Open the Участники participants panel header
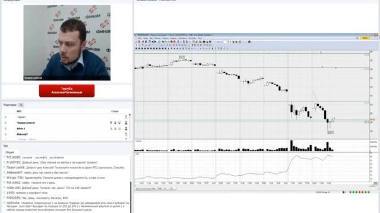The width and height of the screenshot is (380, 213). (x=9, y=105)
